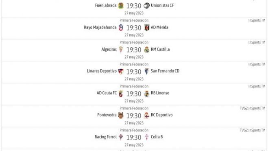The width and height of the screenshot is (268, 151).
Task: Open the RM Castilla crest icon
Action: click(147, 50)
